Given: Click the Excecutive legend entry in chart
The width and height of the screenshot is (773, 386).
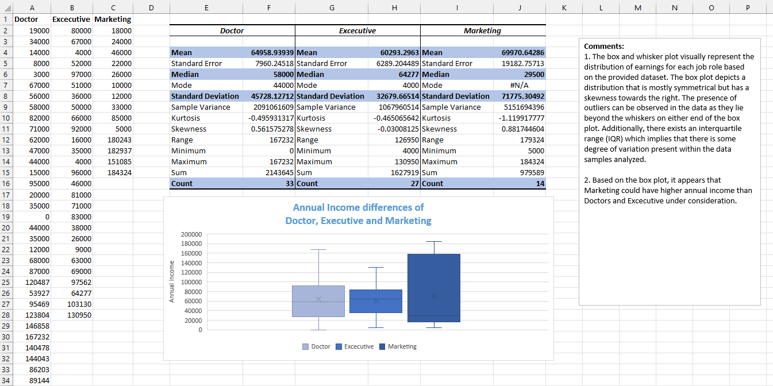Looking at the screenshot, I should click(x=355, y=346).
